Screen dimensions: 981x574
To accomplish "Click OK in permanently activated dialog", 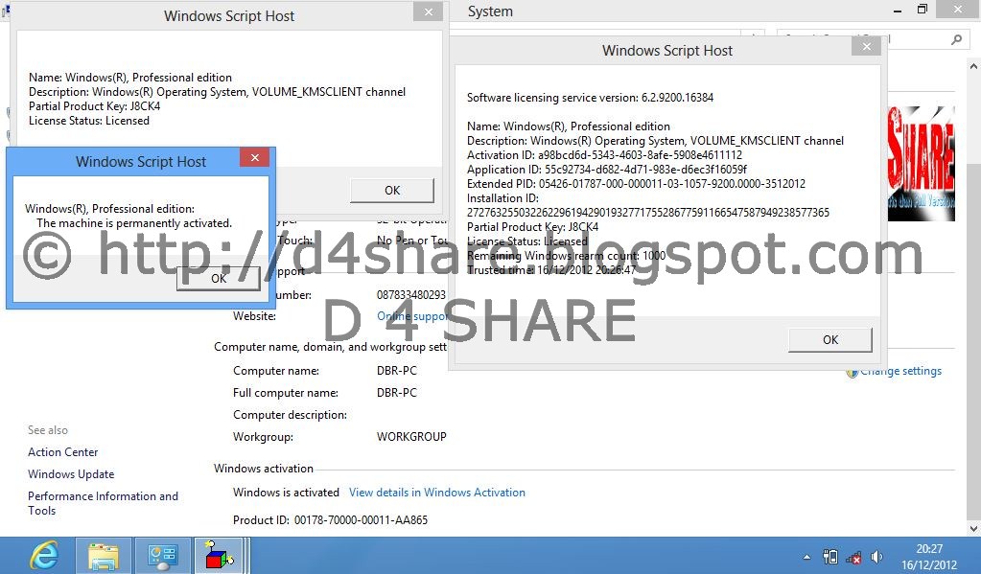I will click(x=219, y=278).
